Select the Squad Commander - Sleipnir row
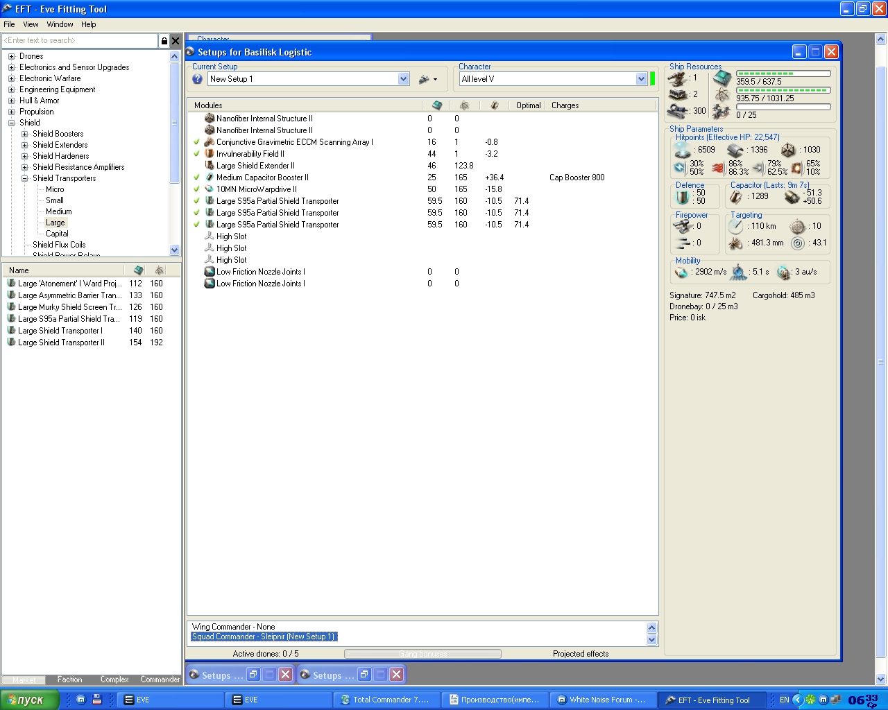 click(264, 637)
